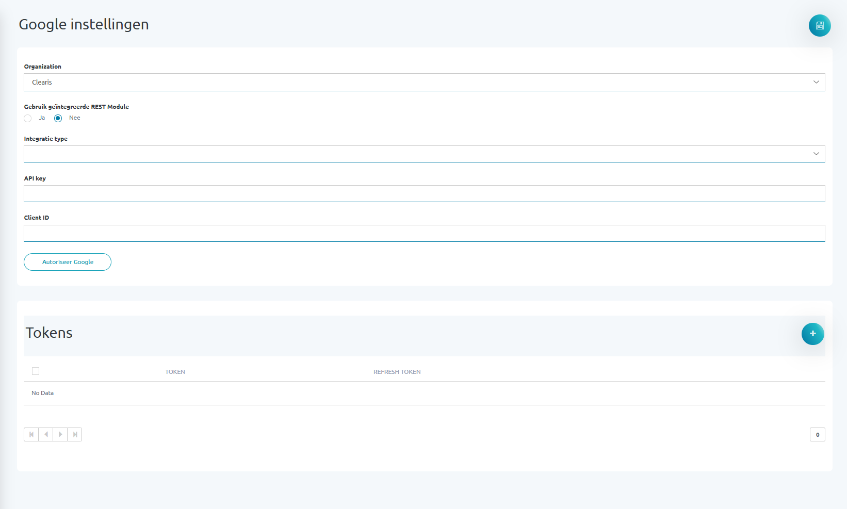Sort by the REFRESH TOKEN column header
Screen dimensions: 847x509
click(397, 372)
